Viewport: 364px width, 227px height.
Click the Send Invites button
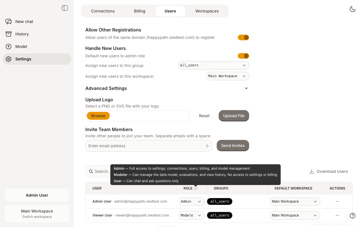click(233, 146)
